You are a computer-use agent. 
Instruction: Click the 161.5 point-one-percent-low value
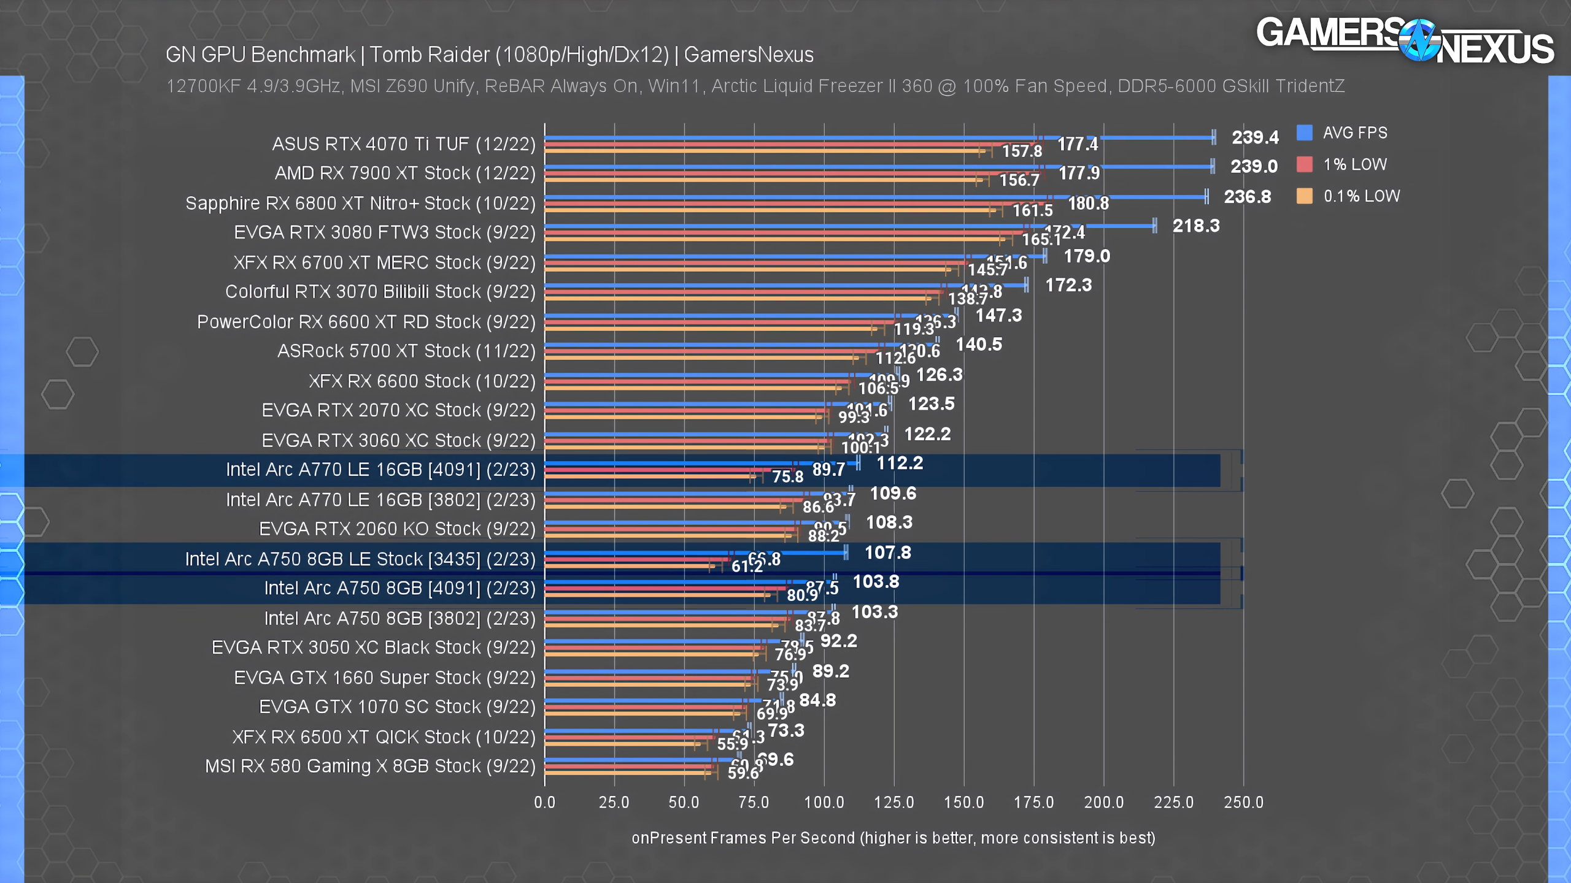(x=1033, y=211)
